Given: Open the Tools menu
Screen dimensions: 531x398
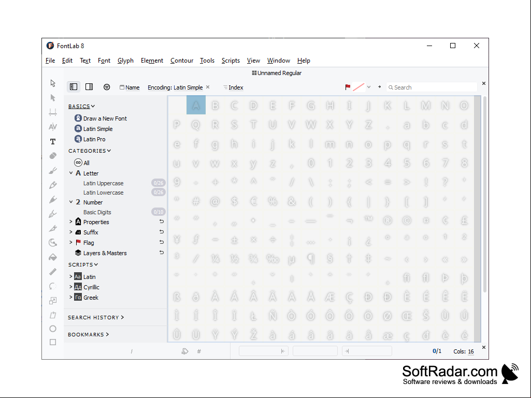Looking at the screenshot, I should pyautogui.click(x=207, y=60).
